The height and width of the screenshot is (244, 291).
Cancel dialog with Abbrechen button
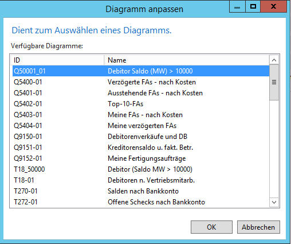(x=258, y=227)
